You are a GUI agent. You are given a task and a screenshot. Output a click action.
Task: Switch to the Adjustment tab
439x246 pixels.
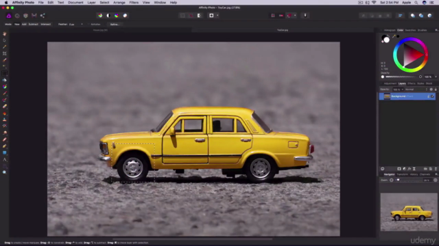(x=390, y=83)
